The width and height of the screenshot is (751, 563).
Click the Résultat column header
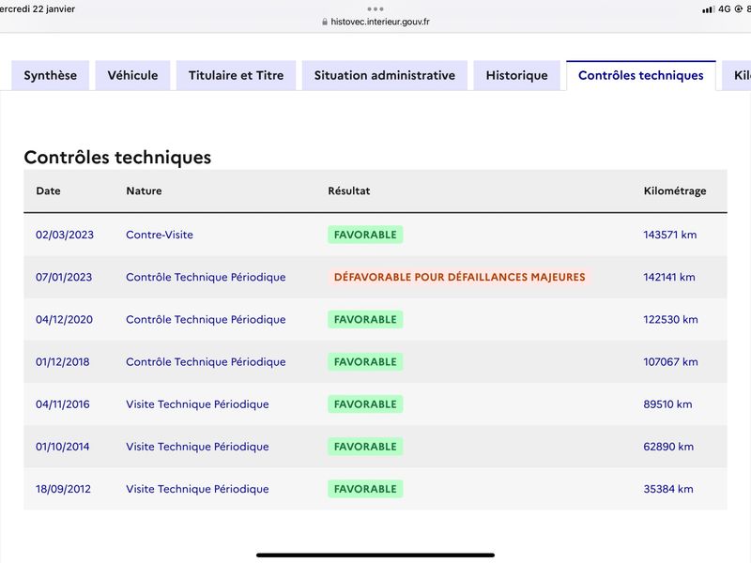click(349, 190)
